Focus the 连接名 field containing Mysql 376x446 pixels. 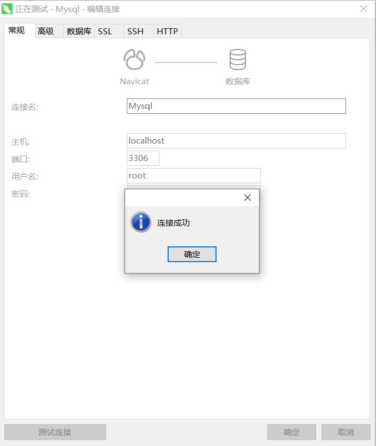pos(236,106)
